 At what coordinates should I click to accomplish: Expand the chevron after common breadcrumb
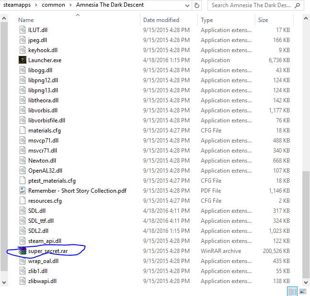(70, 5)
